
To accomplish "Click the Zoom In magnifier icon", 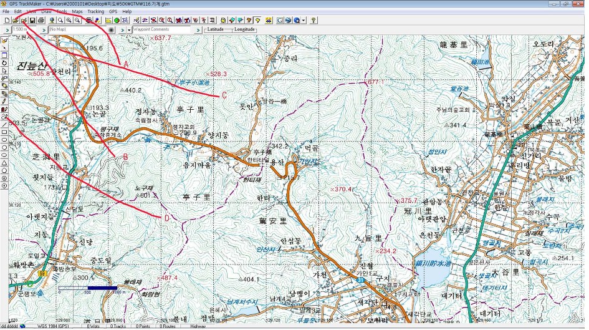I will (69, 21).
